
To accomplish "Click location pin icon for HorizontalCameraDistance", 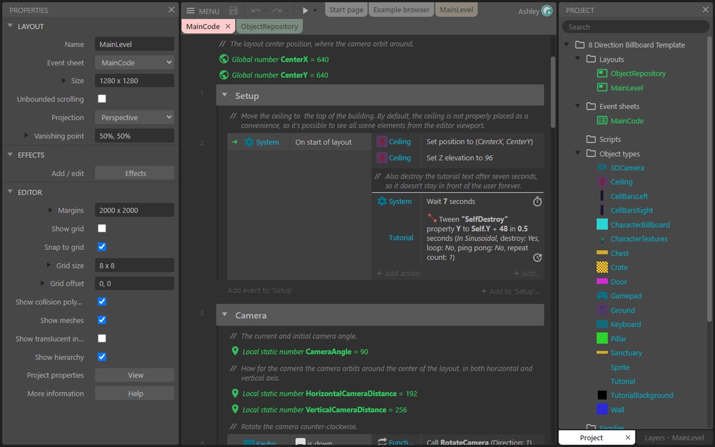I will coord(235,393).
